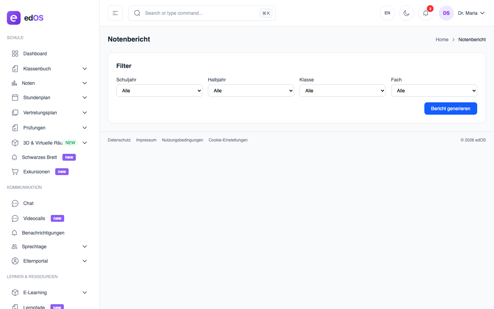Click the Dashboard grid icon

point(15,54)
